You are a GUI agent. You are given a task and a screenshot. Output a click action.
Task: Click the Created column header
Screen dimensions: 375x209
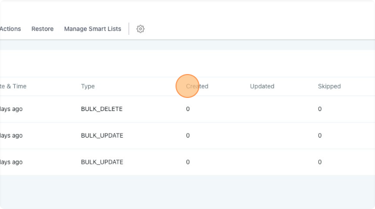(x=197, y=86)
